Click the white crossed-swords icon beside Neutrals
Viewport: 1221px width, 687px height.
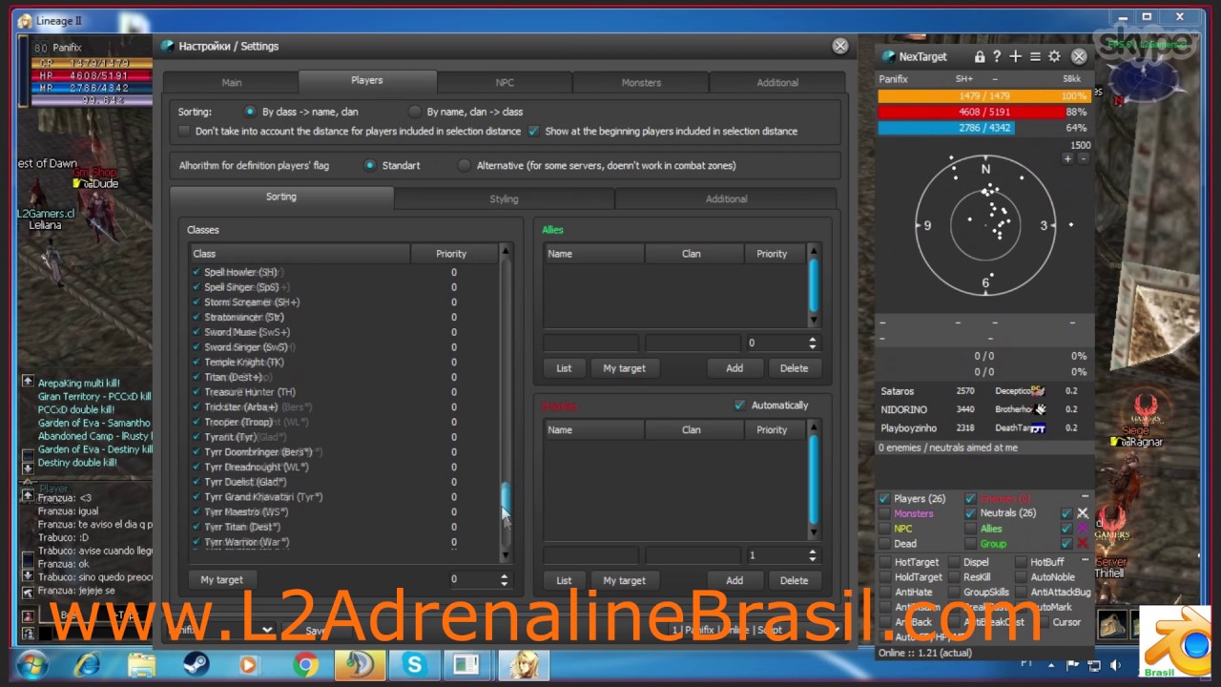[x=1083, y=513]
